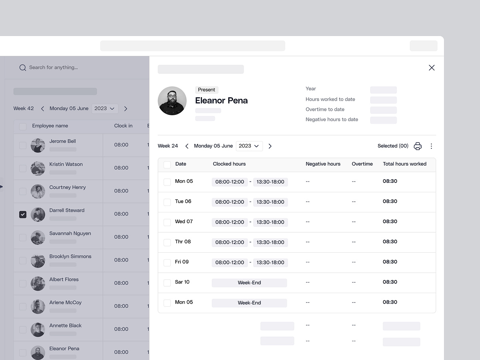Click Eleanor Pena's profile photo

(x=172, y=101)
